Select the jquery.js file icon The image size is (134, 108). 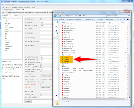63,66
